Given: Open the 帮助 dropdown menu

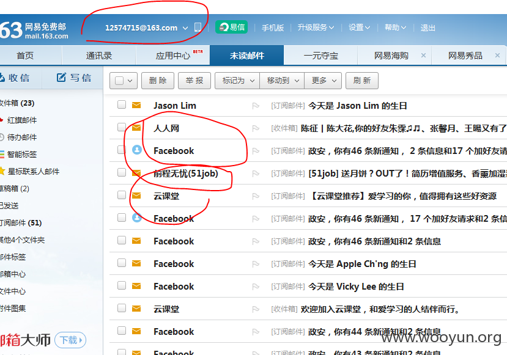Looking at the screenshot, I should pyautogui.click(x=395, y=27).
